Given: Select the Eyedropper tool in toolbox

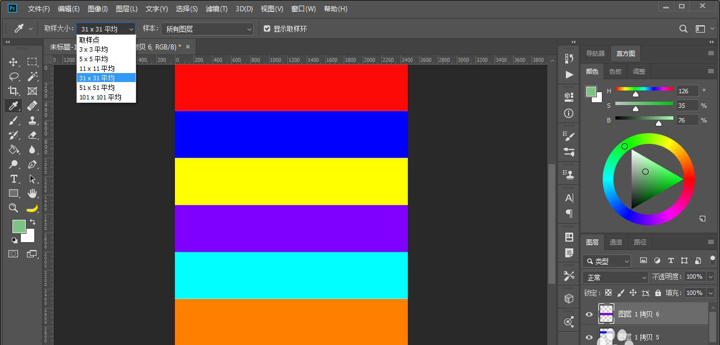Looking at the screenshot, I should click(x=13, y=106).
